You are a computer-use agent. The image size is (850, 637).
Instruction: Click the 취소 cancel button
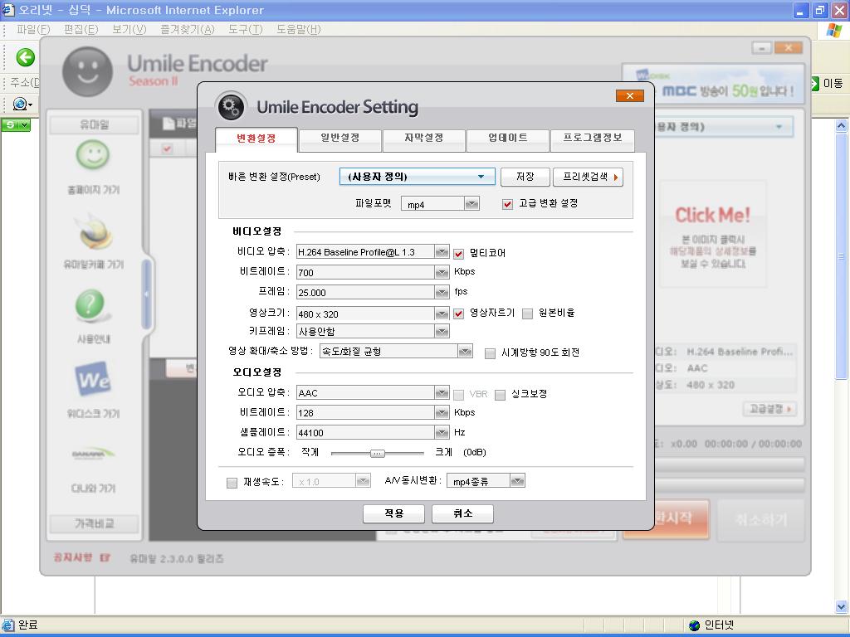[462, 513]
